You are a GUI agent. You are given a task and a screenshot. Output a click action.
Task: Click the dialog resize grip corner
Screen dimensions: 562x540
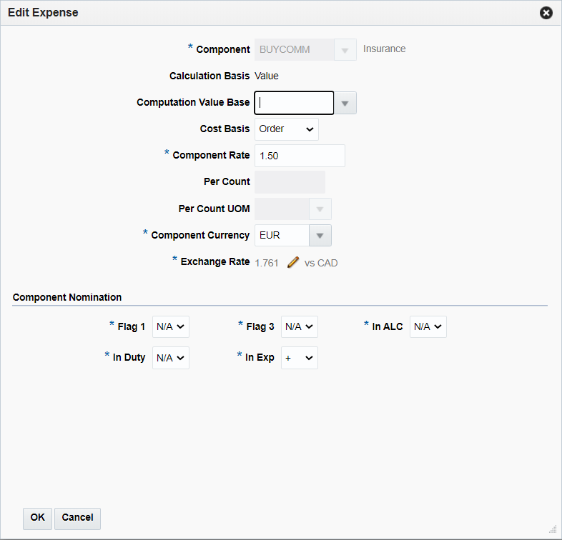[553, 529]
